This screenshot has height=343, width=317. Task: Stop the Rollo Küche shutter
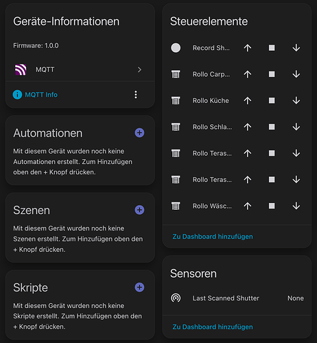(272, 101)
